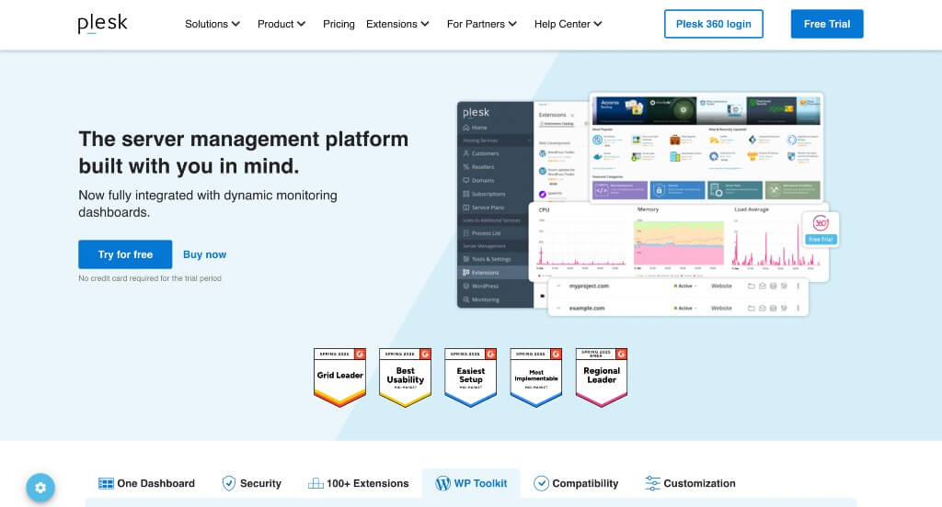
Task: Expand the Help Center dropdown menu
Action: tap(569, 24)
